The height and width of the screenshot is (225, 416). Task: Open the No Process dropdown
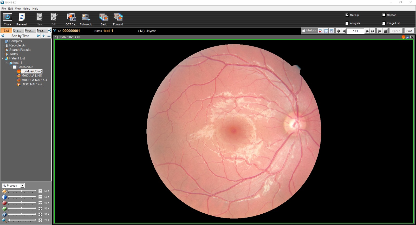pos(22,186)
